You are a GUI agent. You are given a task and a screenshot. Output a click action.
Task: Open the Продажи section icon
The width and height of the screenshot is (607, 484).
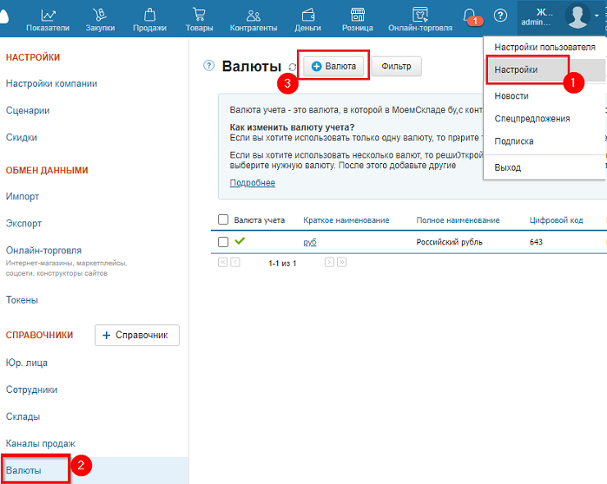(x=149, y=15)
